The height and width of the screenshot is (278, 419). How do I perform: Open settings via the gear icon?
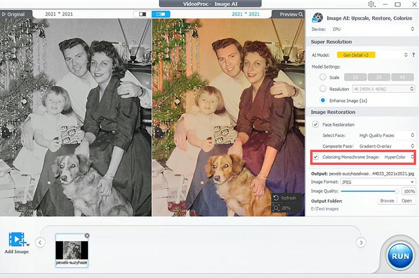[371, 4]
